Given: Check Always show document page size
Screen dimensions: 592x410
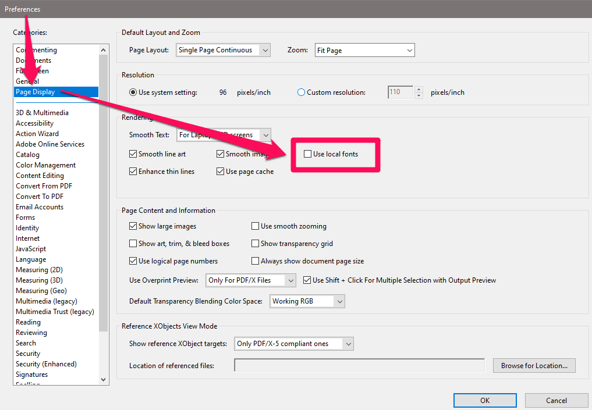Looking at the screenshot, I should [x=255, y=261].
